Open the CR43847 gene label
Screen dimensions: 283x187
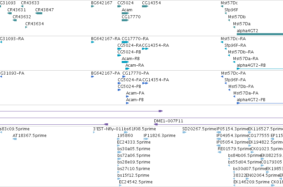[x=45, y=10]
